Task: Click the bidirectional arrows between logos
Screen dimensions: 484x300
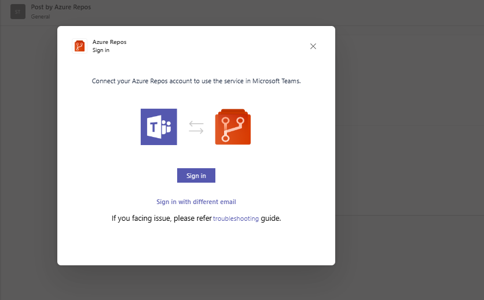Action: point(196,127)
